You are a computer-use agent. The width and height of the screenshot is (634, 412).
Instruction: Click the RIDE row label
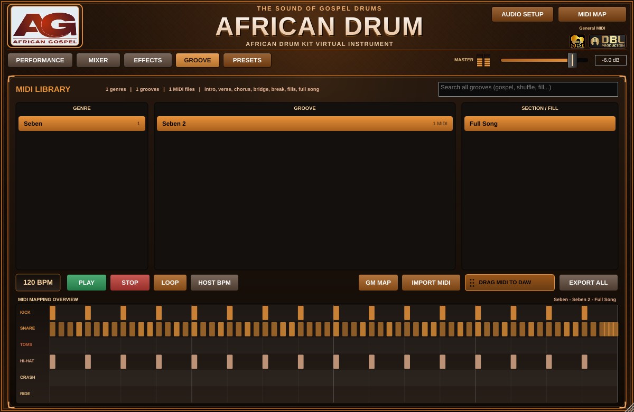coord(25,394)
